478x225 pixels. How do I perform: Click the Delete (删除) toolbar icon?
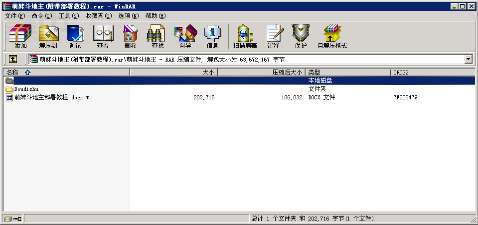pyautogui.click(x=131, y=36)
